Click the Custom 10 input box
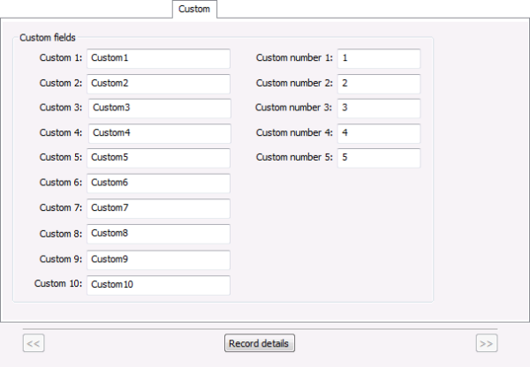The image size is (530, 367). point(158,285)
